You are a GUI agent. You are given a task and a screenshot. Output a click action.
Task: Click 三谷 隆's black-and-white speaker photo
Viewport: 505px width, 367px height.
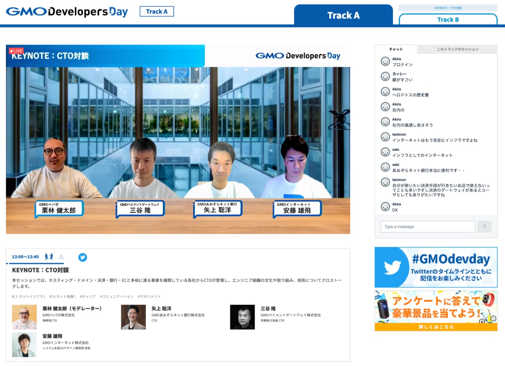pos(242,317)
